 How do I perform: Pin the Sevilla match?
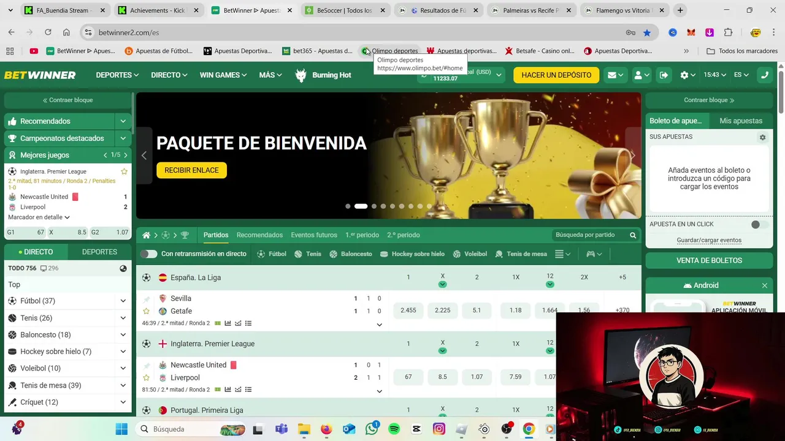[146, 299]
